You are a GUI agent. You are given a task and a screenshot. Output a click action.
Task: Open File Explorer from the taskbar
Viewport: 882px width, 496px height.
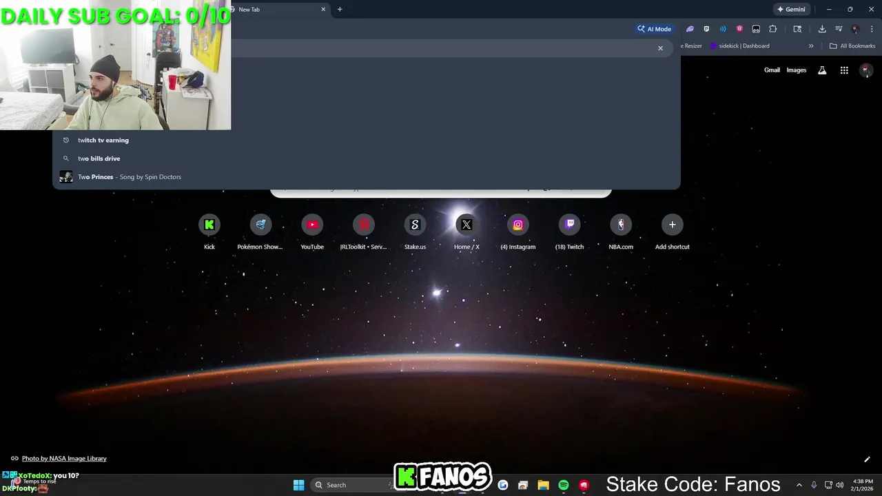click(x=543, y=485)
